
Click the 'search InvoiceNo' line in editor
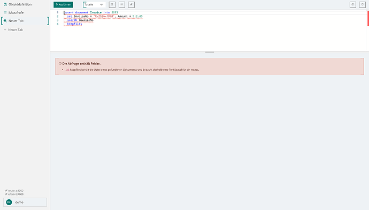[x=80, y=20]
